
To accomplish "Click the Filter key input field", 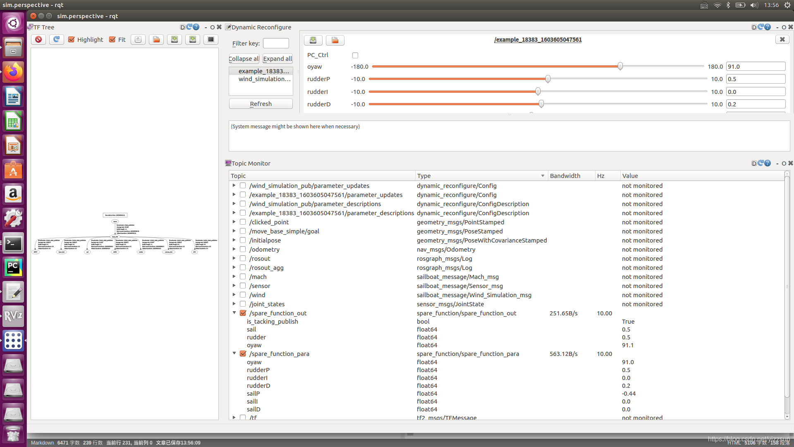I will pyautogui.click(x=276, y=43).
